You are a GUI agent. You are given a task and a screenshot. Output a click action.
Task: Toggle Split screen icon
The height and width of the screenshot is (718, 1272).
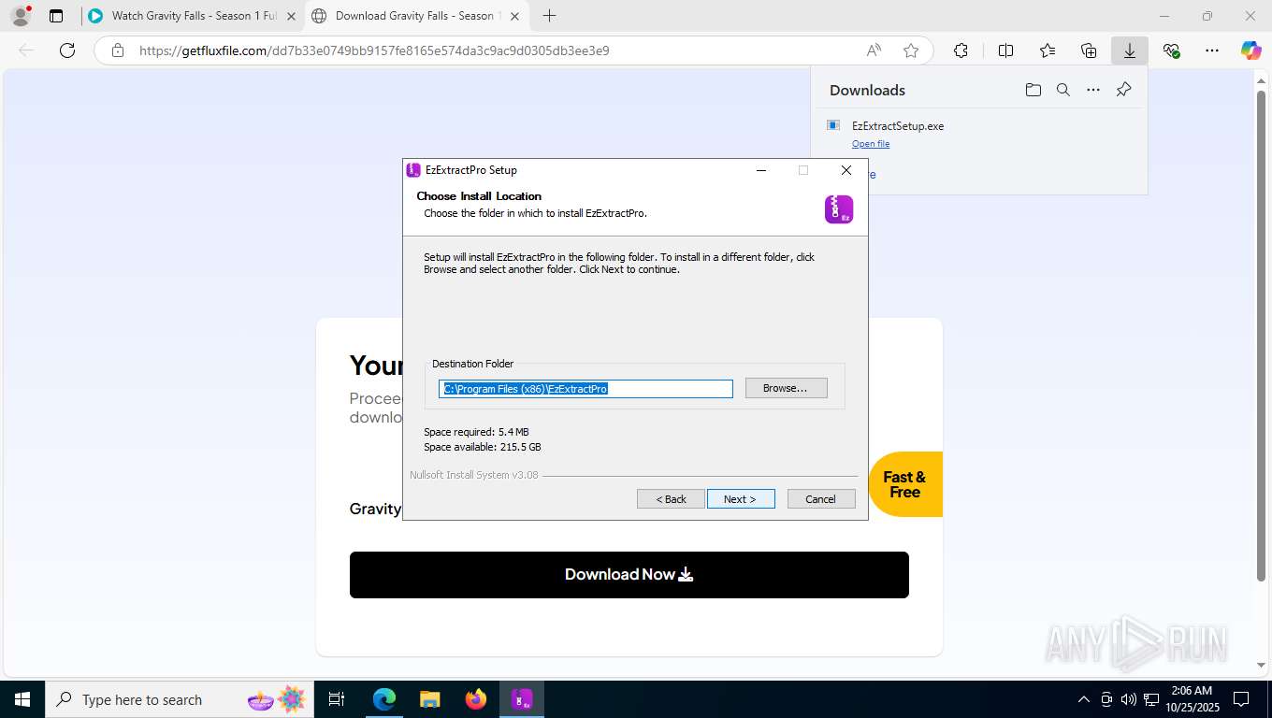click(1006, 50)
